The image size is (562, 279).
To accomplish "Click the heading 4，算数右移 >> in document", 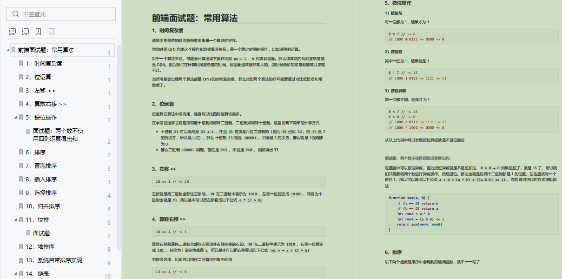I will click(169, 219).
